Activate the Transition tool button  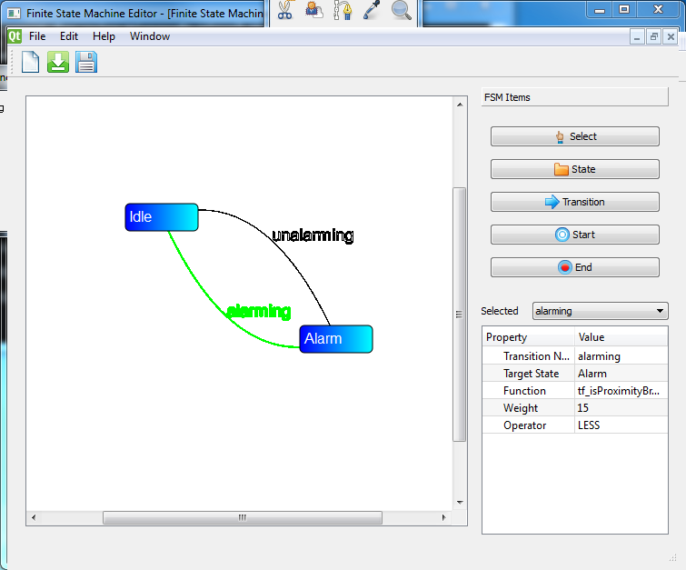(x=574, y=202)
